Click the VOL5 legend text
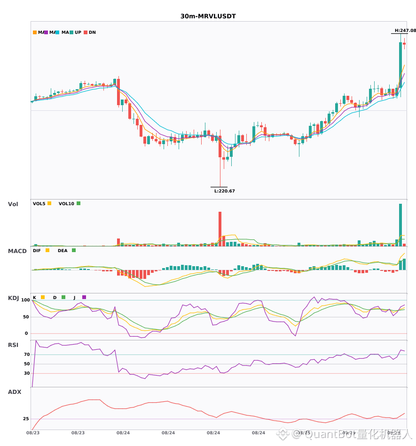This screenshot has height=446, width=416. (x=39, y=204)
